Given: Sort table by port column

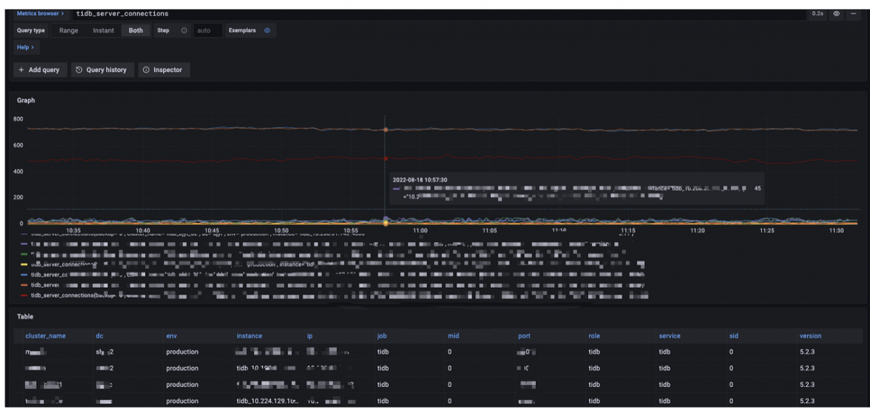Looking at the screenshot, I should (524, 336).
